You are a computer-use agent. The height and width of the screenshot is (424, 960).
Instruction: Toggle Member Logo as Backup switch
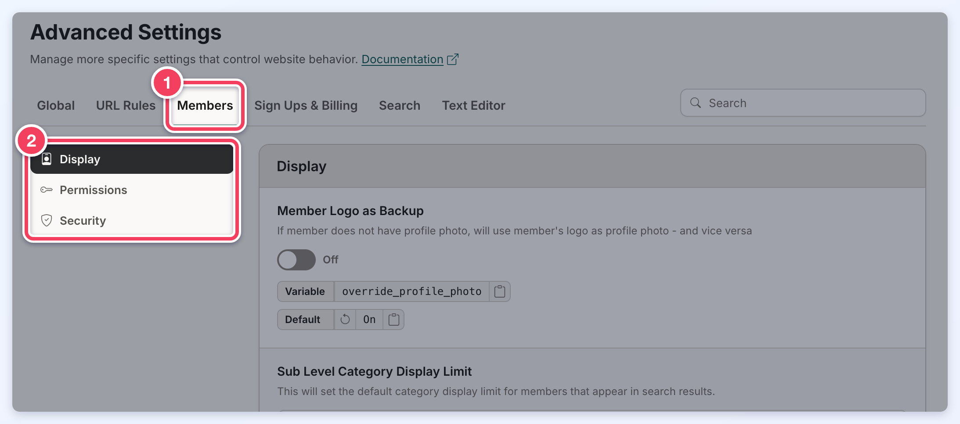[x=296, y=260]
